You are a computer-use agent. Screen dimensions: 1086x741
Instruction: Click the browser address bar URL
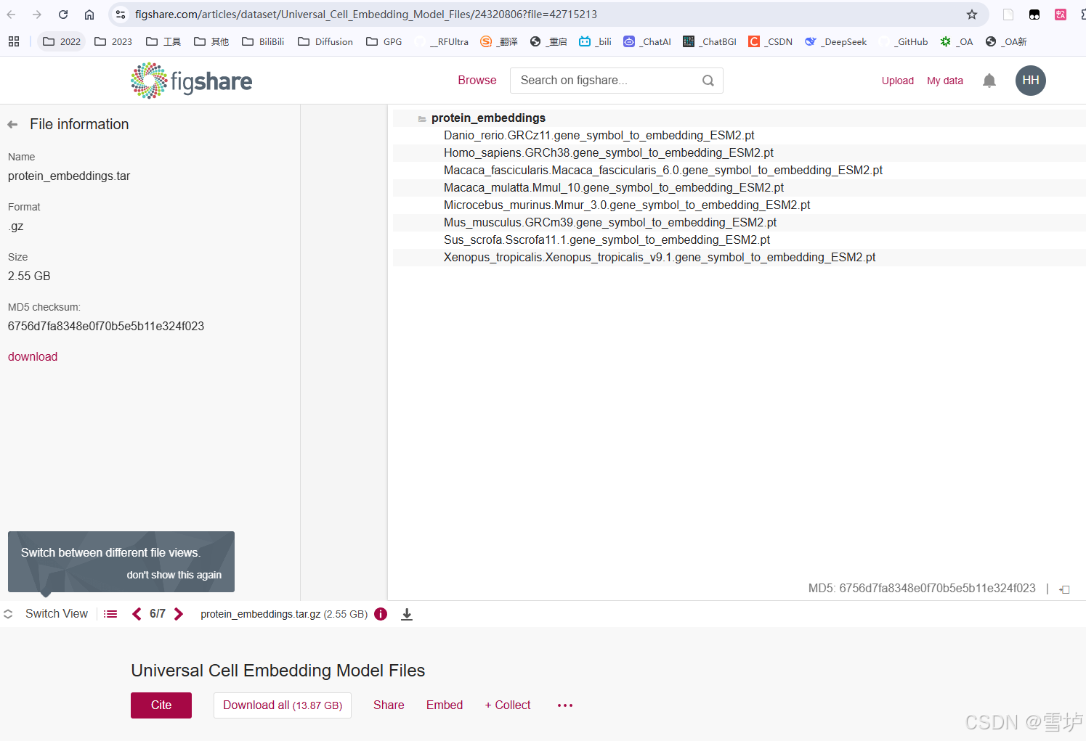pyautogui.click(x=366, y=15)
